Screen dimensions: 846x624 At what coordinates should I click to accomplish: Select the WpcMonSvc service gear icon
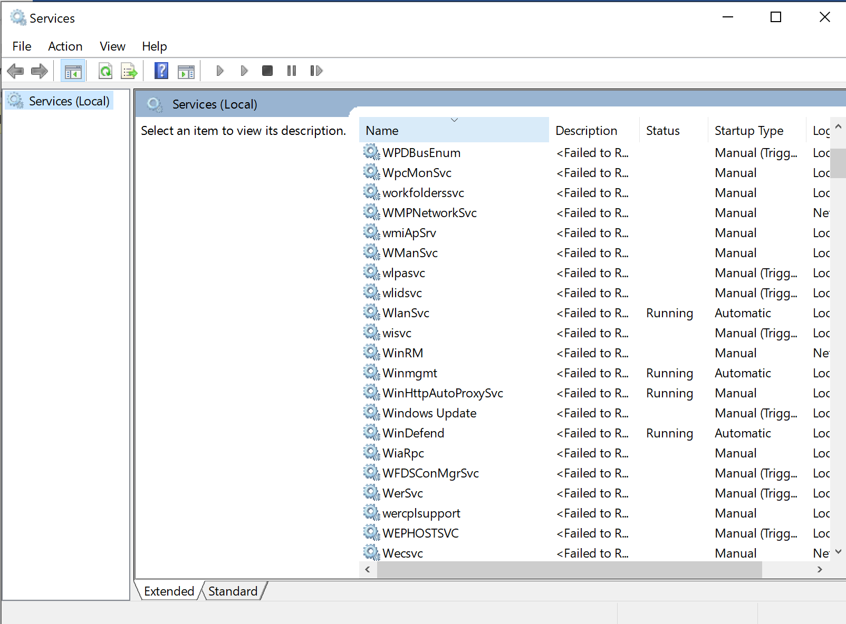[x=372, y=172]
